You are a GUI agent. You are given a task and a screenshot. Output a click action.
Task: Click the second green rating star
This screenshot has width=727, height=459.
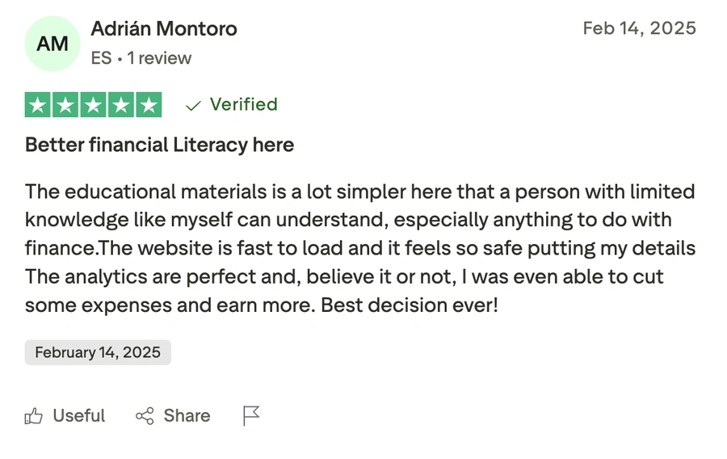(x=65, y=105)
